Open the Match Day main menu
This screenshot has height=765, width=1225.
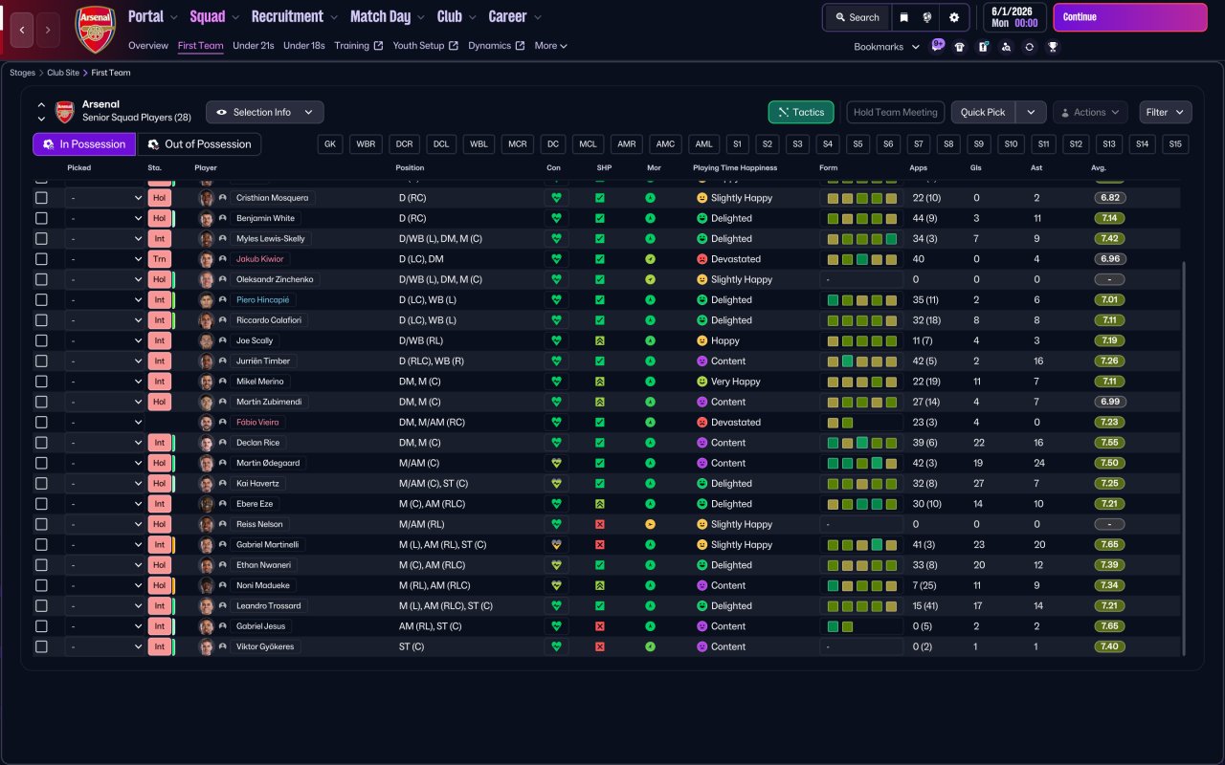(x=388, y=16)
